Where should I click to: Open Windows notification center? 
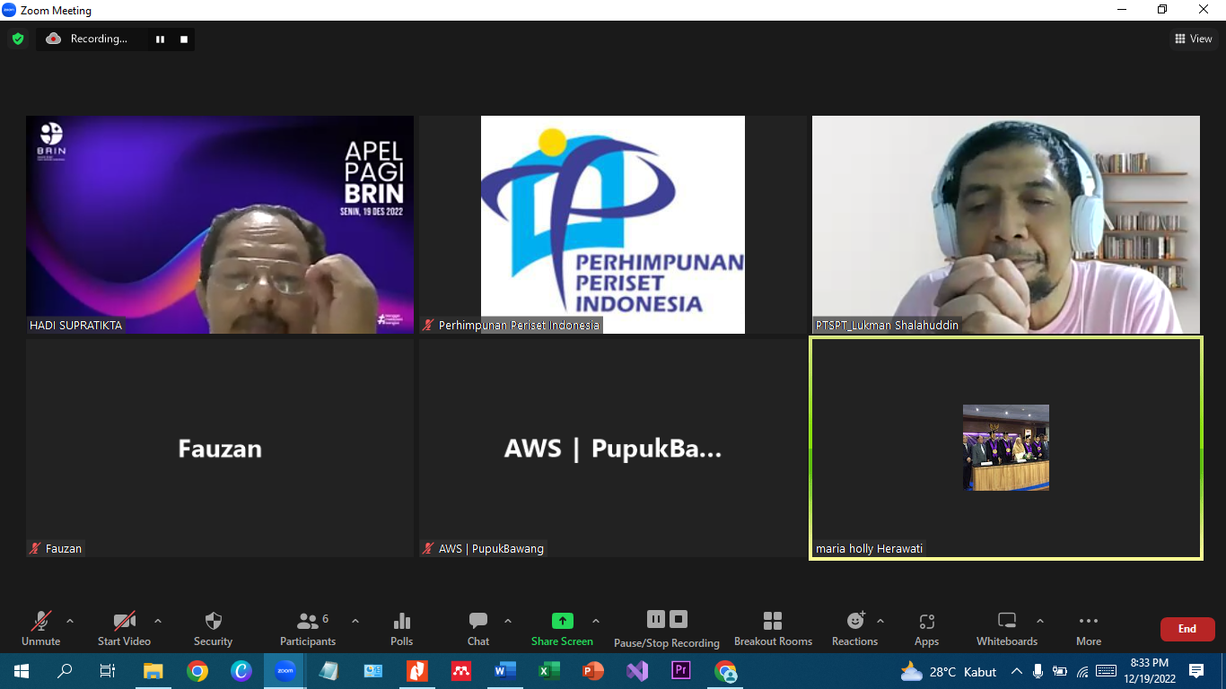tap(1196, 671)
